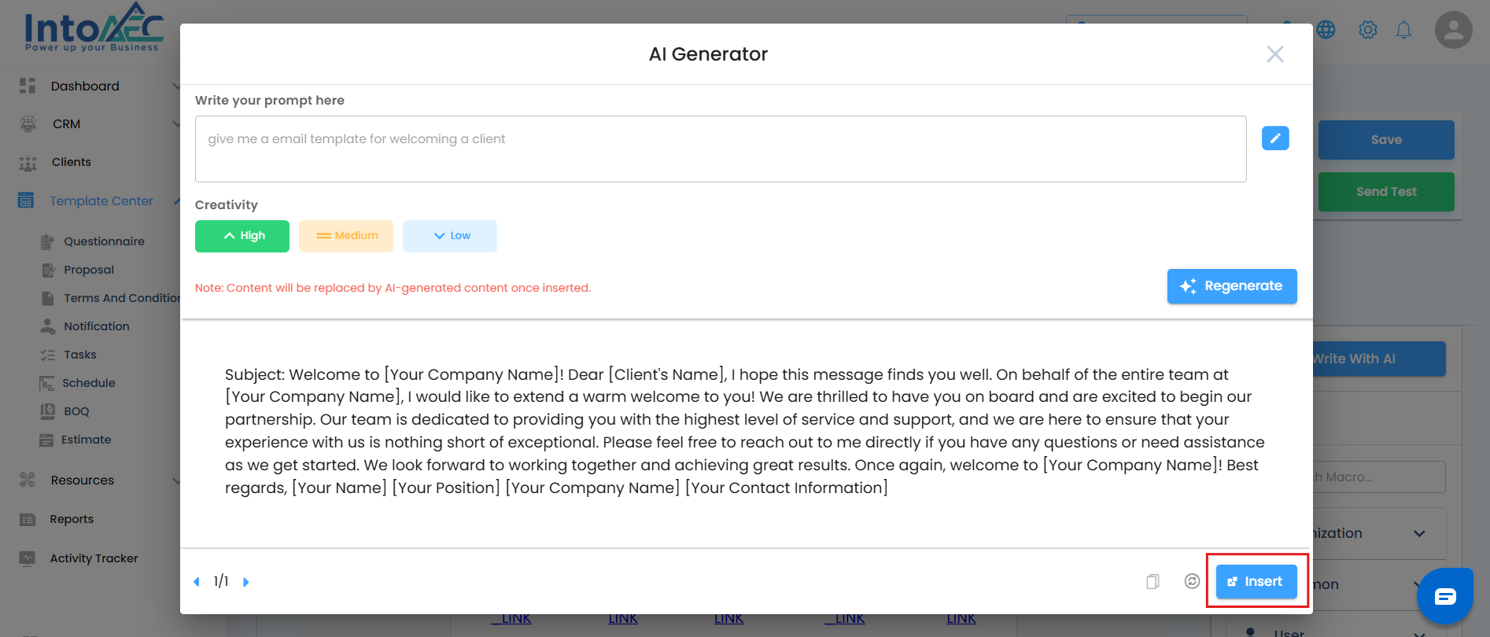Open the Reports menu item

pos(72,519)
